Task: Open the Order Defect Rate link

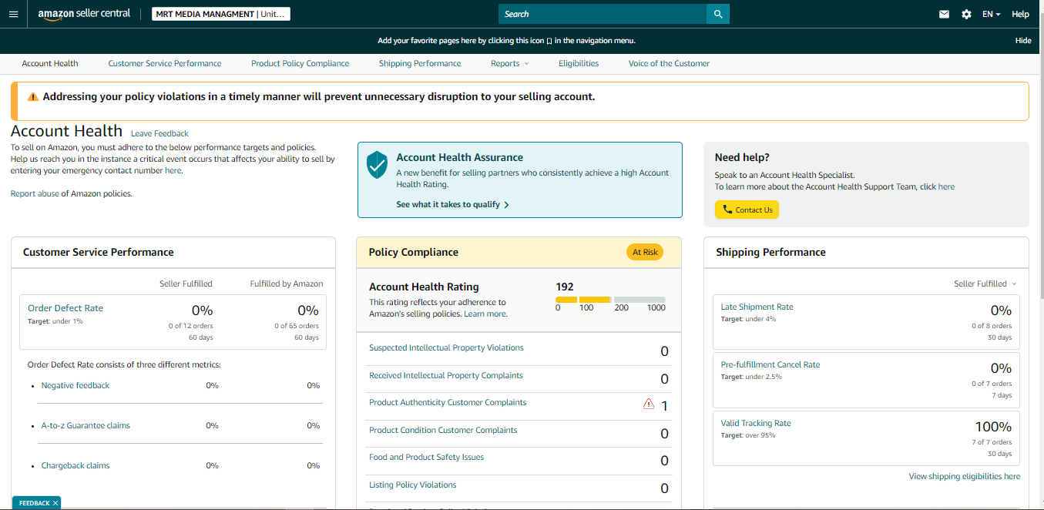Action: point(65,308)
